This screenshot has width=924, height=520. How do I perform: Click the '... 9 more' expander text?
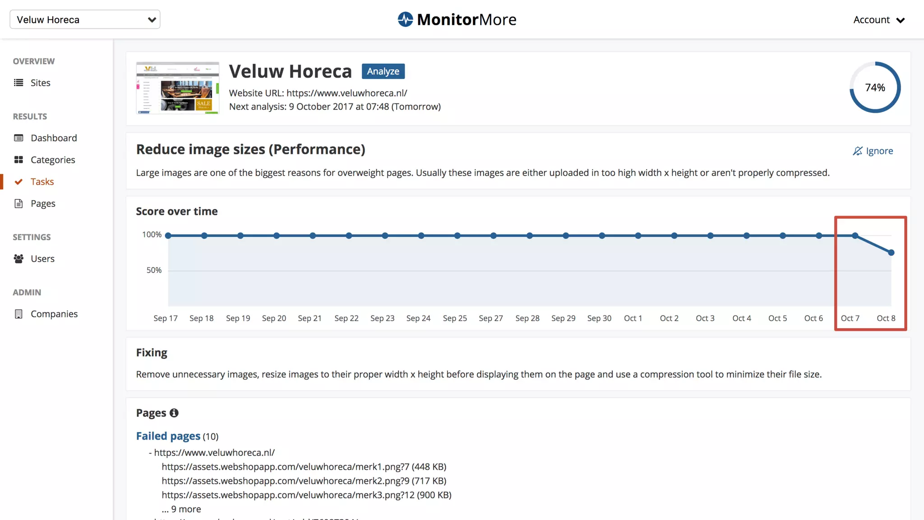(181, 509)
